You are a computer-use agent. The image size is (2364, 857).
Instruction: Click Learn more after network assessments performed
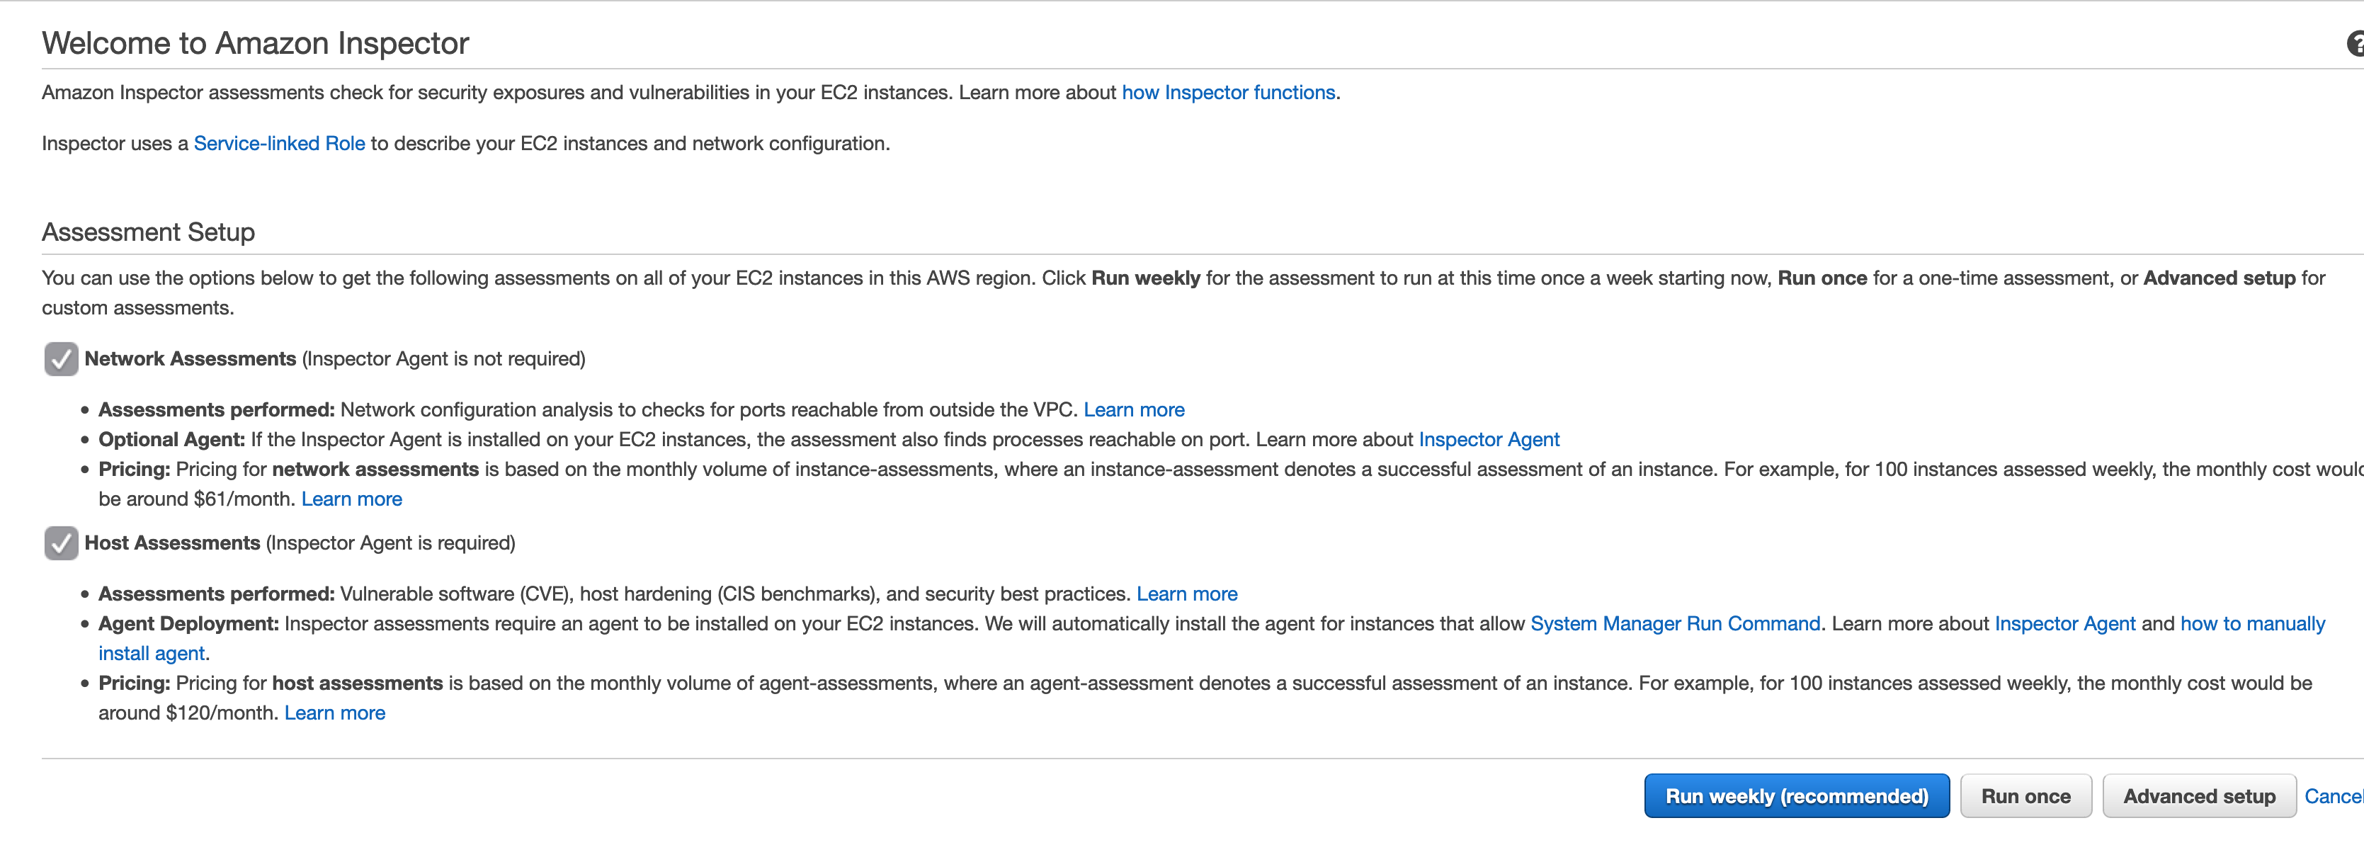[x=1133, y=410]
